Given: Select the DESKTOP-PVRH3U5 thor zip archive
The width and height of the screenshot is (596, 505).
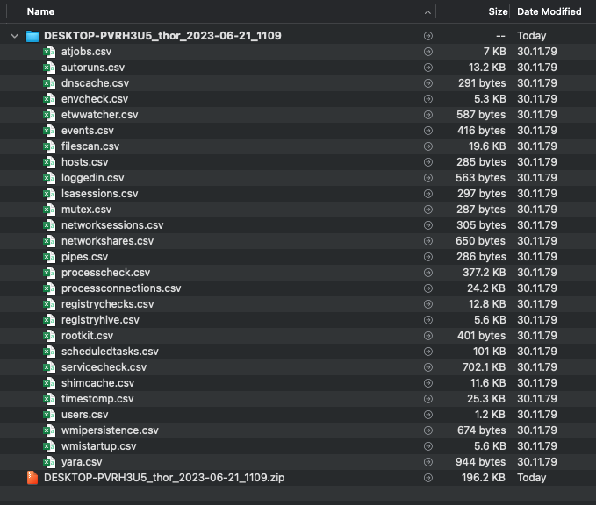Looking at the screenshot, I should [164, 478].
